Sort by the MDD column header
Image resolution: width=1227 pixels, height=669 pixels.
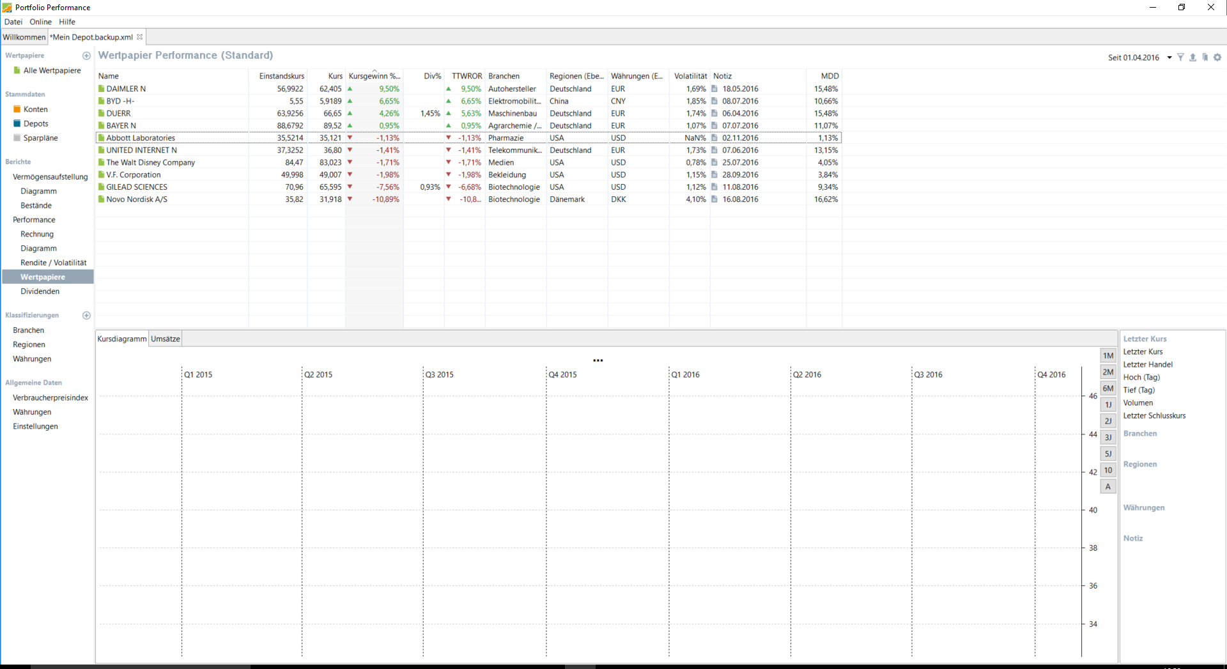click(x=824, y=76)
